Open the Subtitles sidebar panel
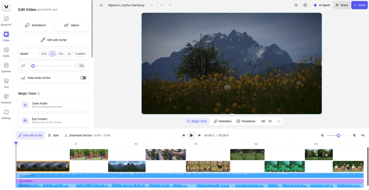Image resolution: width=369 pixels, height=190 pixels. click(6, 67)
